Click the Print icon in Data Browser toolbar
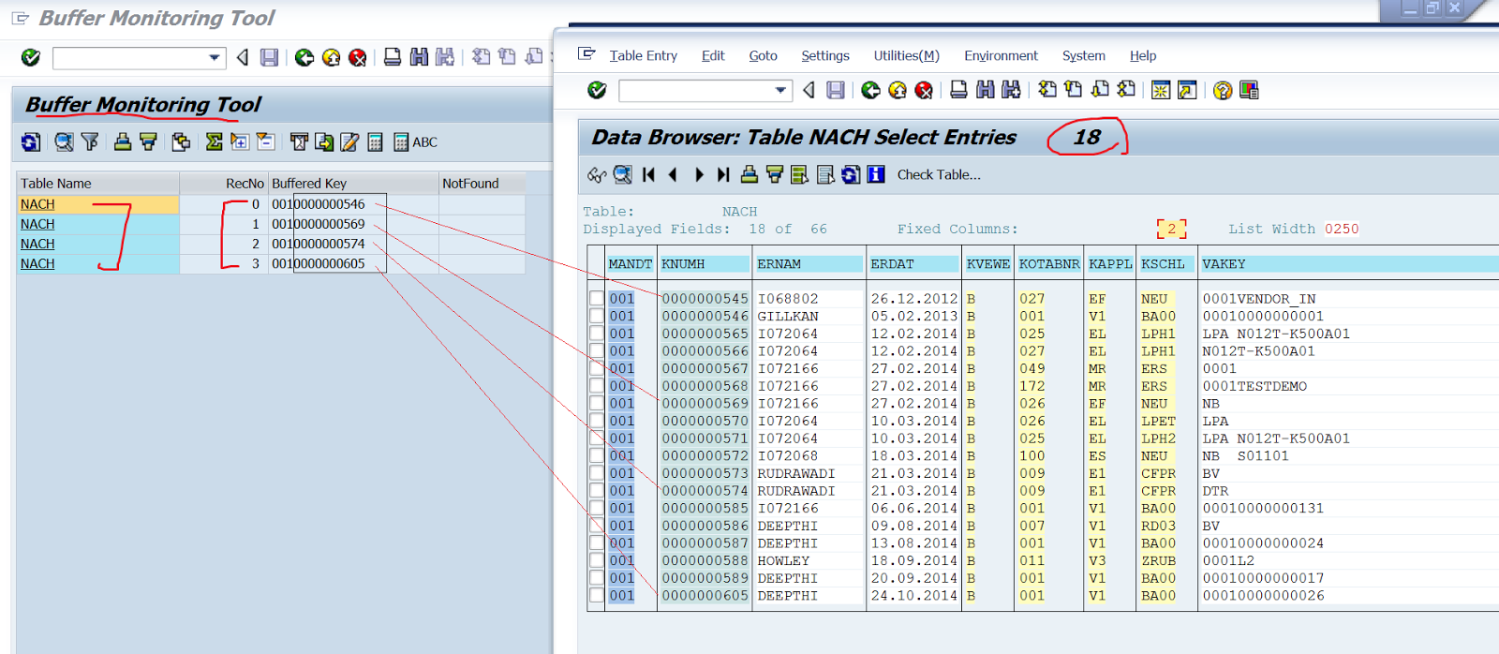The height and width of the screenshot is (654, 1499). tap(958, 90)
